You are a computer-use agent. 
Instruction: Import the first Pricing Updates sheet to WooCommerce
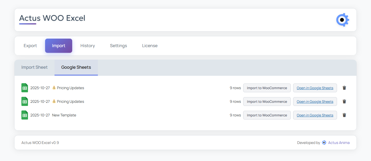click(267, 88)
